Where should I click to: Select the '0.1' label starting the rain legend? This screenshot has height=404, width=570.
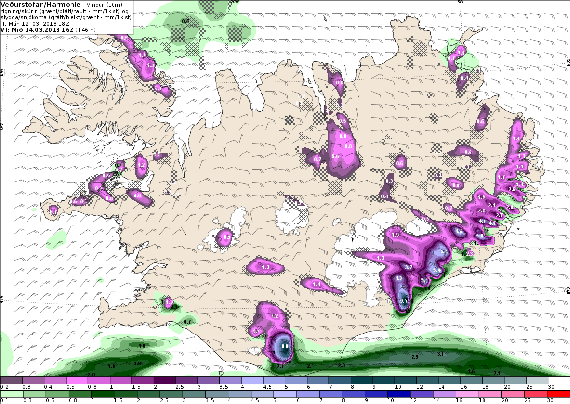point(4,400)
